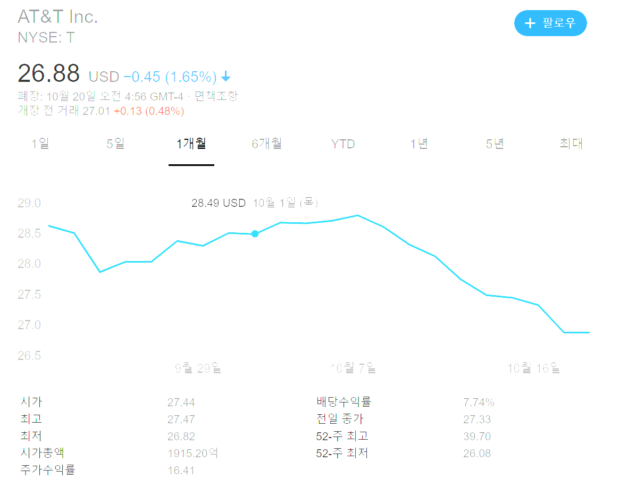Viewport: 636px width, 487px height.
Task: Click the 배당수익률 7.74% value
Action: [479, 402]
